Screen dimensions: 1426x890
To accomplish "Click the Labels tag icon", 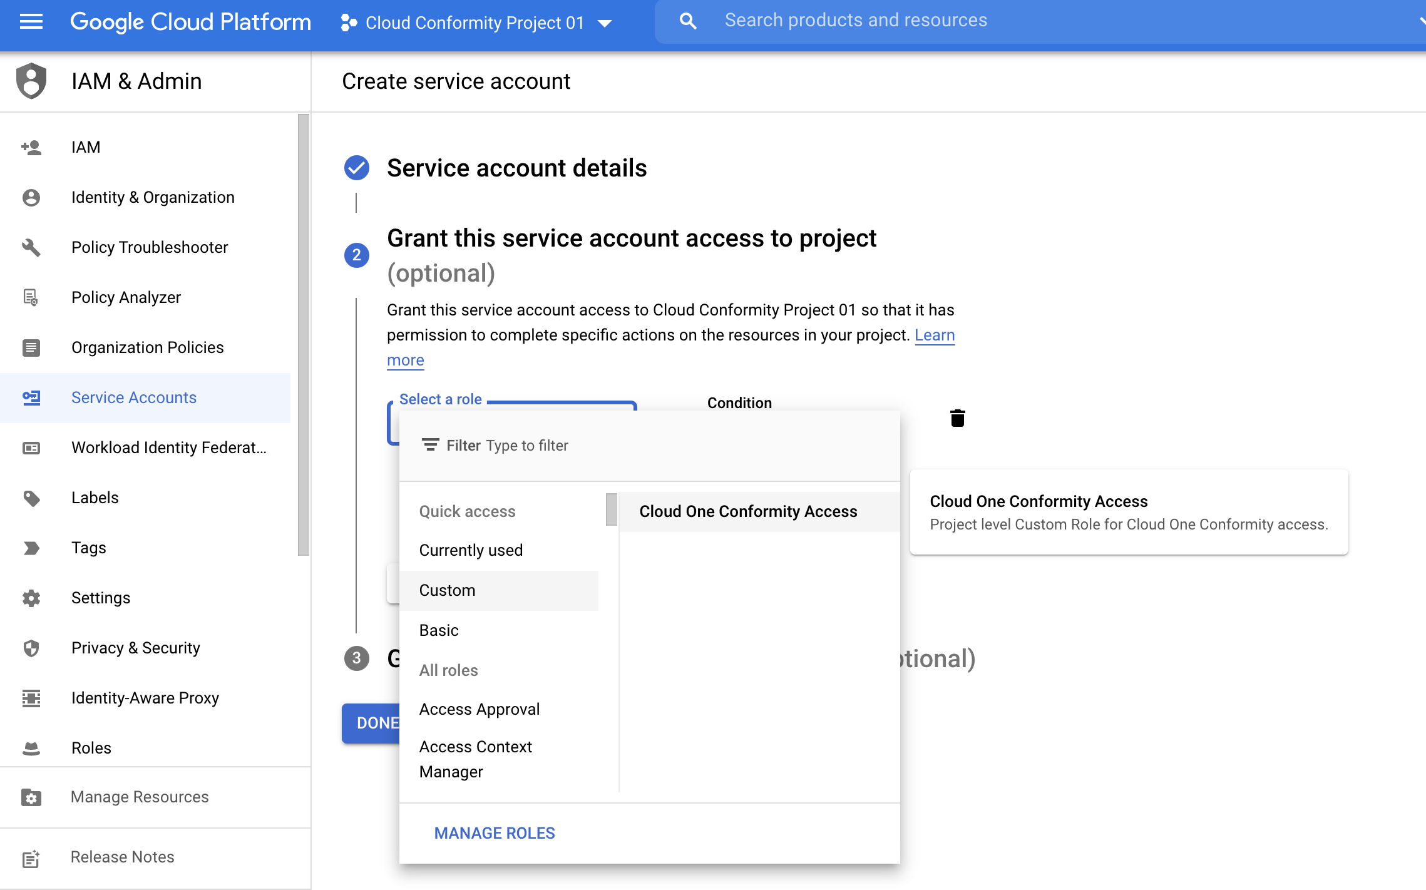I will [31, 498].
